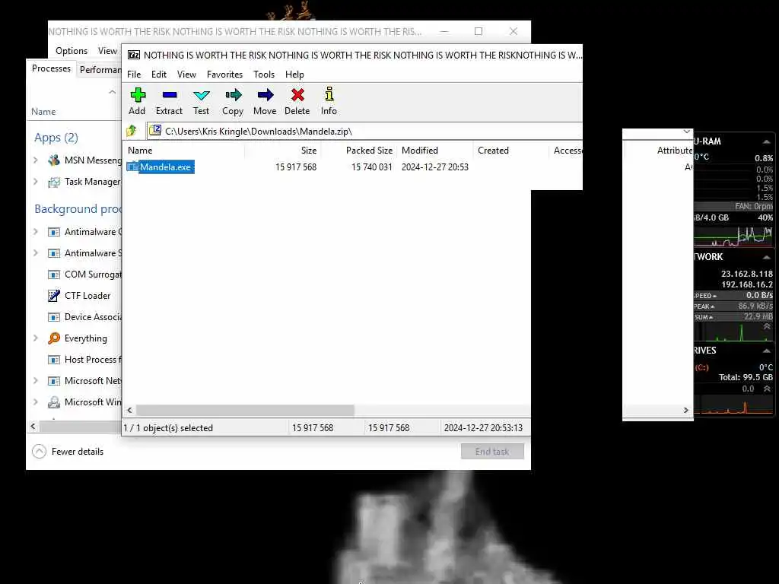Screen dimensions: 779x584
Task: Switch to Processes tab in Task Manager
Action: (51, 68)
